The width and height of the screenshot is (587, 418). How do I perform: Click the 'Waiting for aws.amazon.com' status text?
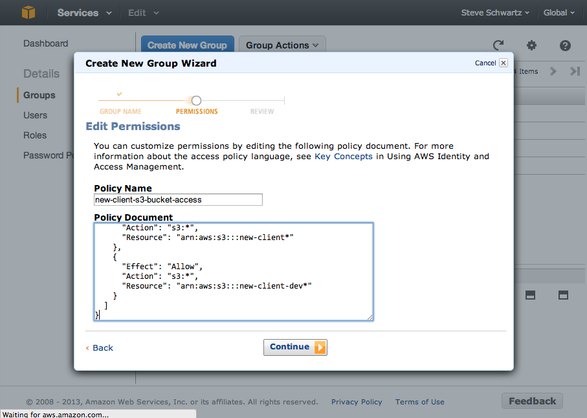tap(56, 414)
